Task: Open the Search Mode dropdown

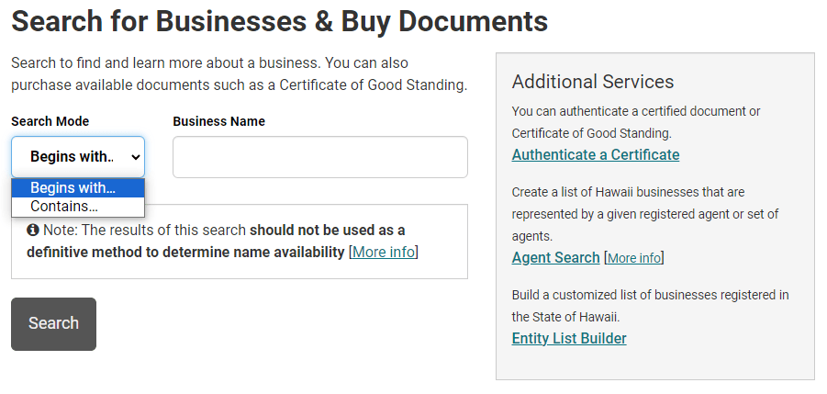Action: click(78, 157)
